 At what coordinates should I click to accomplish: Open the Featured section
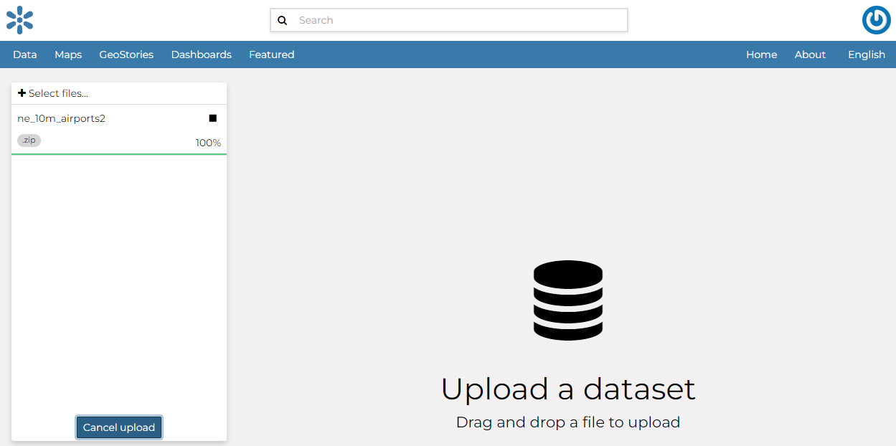tap(271, 54)
